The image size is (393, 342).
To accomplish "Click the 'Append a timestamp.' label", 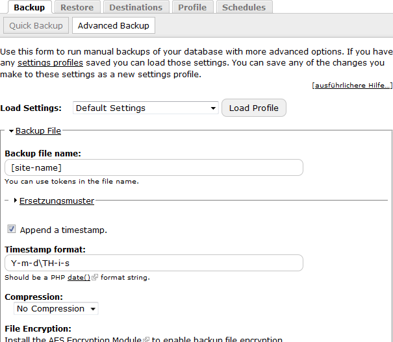I will click(64, 230).
